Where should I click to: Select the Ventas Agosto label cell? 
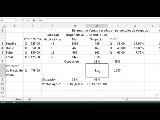pyautogui.click(x=52, y=84)
